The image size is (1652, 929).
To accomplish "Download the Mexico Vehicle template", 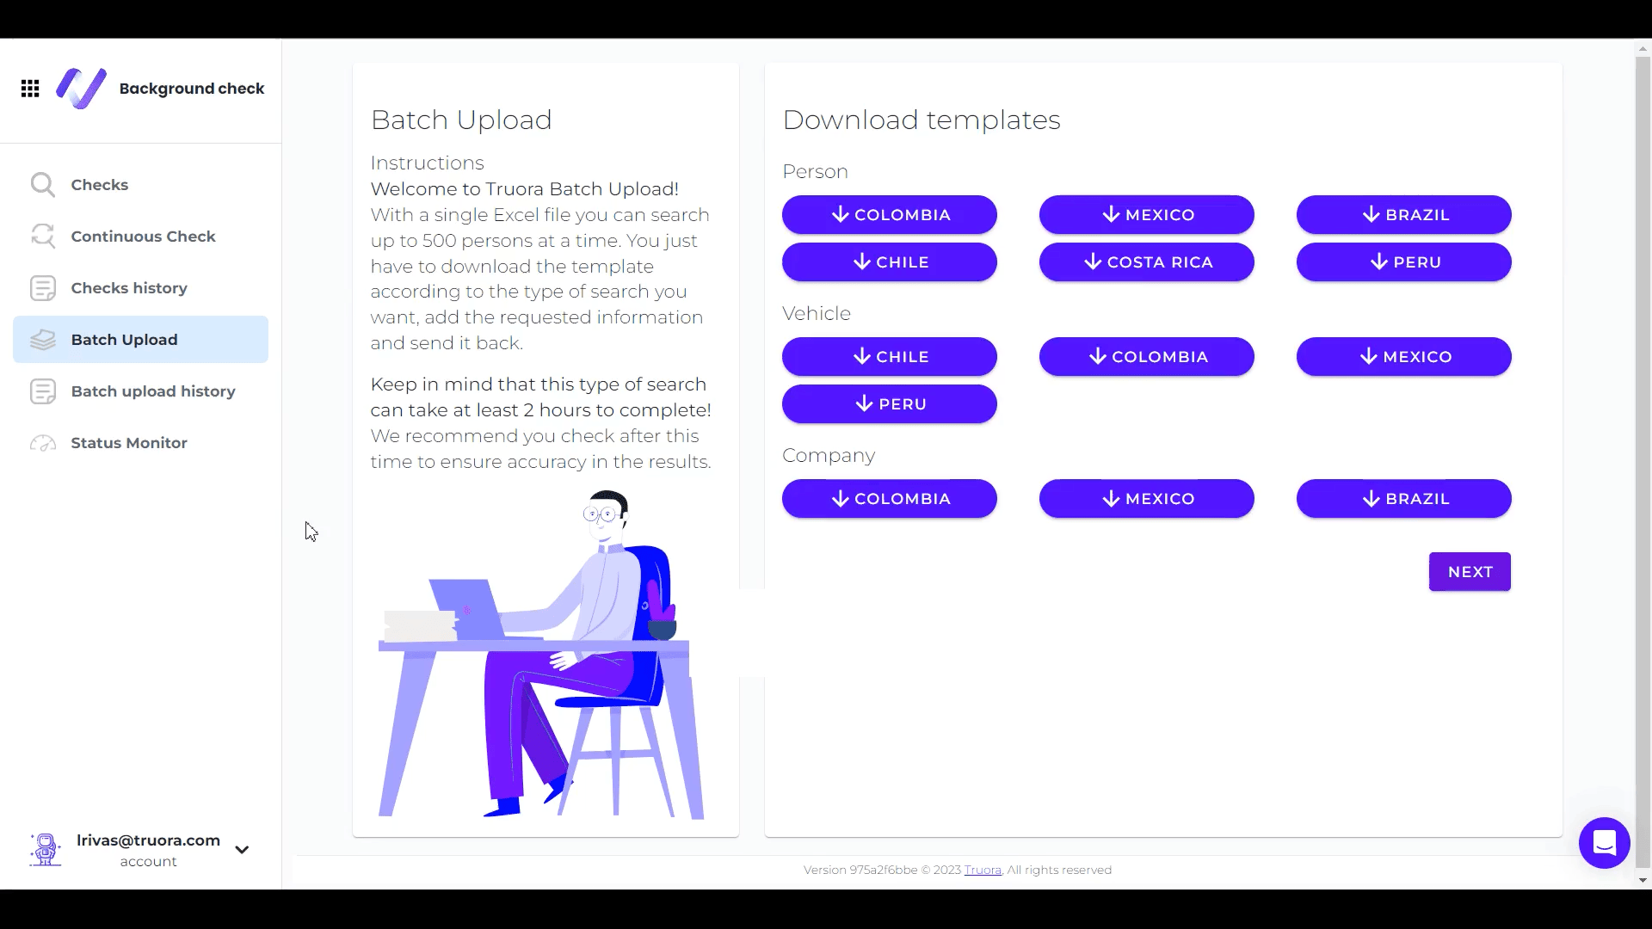I will (x=1405, y=356).
